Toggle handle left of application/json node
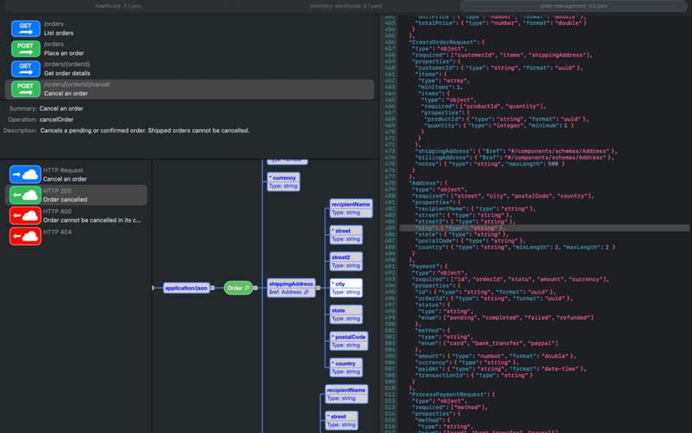This screenshot has height=433, width=692. pos(153,288)
